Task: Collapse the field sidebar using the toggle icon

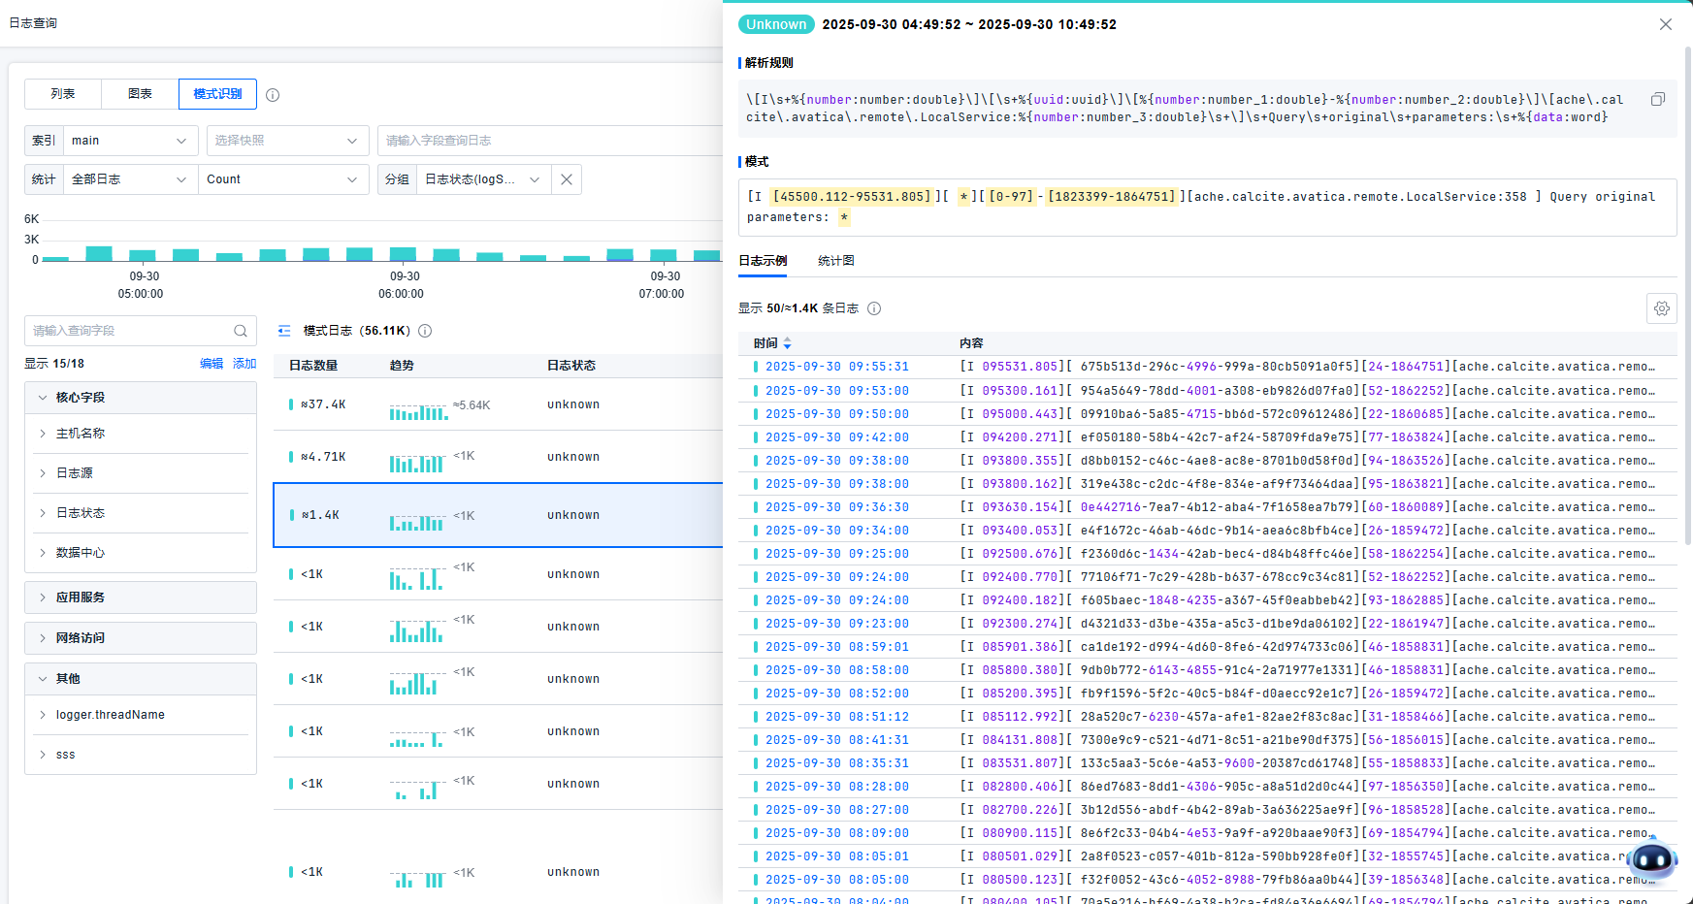Action: [x=284, y=331]
